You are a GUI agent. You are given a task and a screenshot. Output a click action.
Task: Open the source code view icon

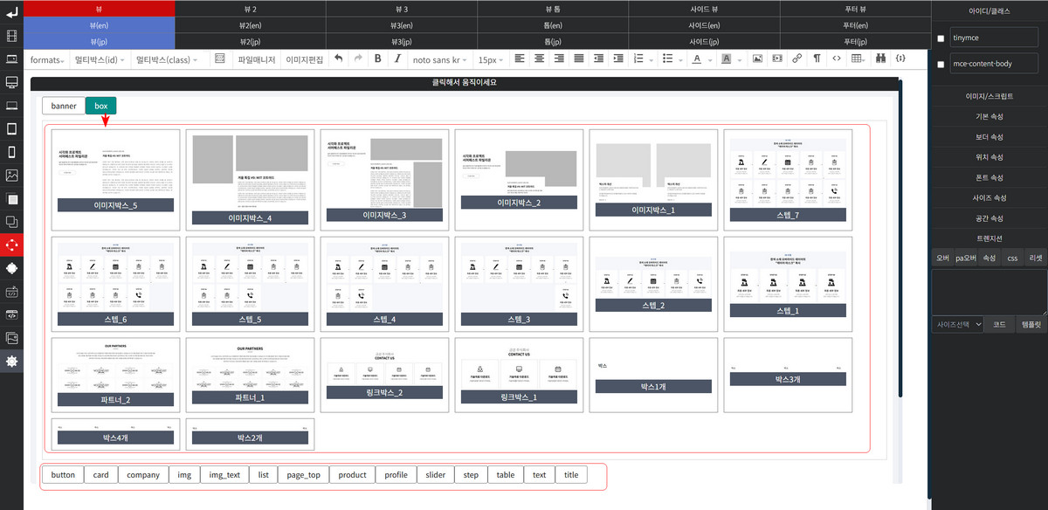pos(837,59)
